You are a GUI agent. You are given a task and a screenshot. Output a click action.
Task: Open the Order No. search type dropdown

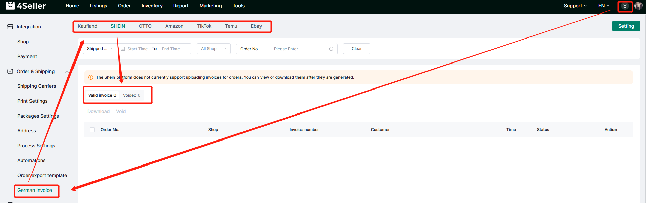point(253,49)
